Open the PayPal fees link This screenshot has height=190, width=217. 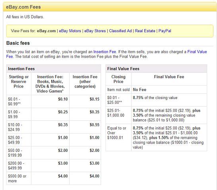(x=165, y=31)
